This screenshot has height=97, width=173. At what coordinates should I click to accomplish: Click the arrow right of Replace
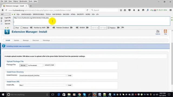click(x=118, y=28)
